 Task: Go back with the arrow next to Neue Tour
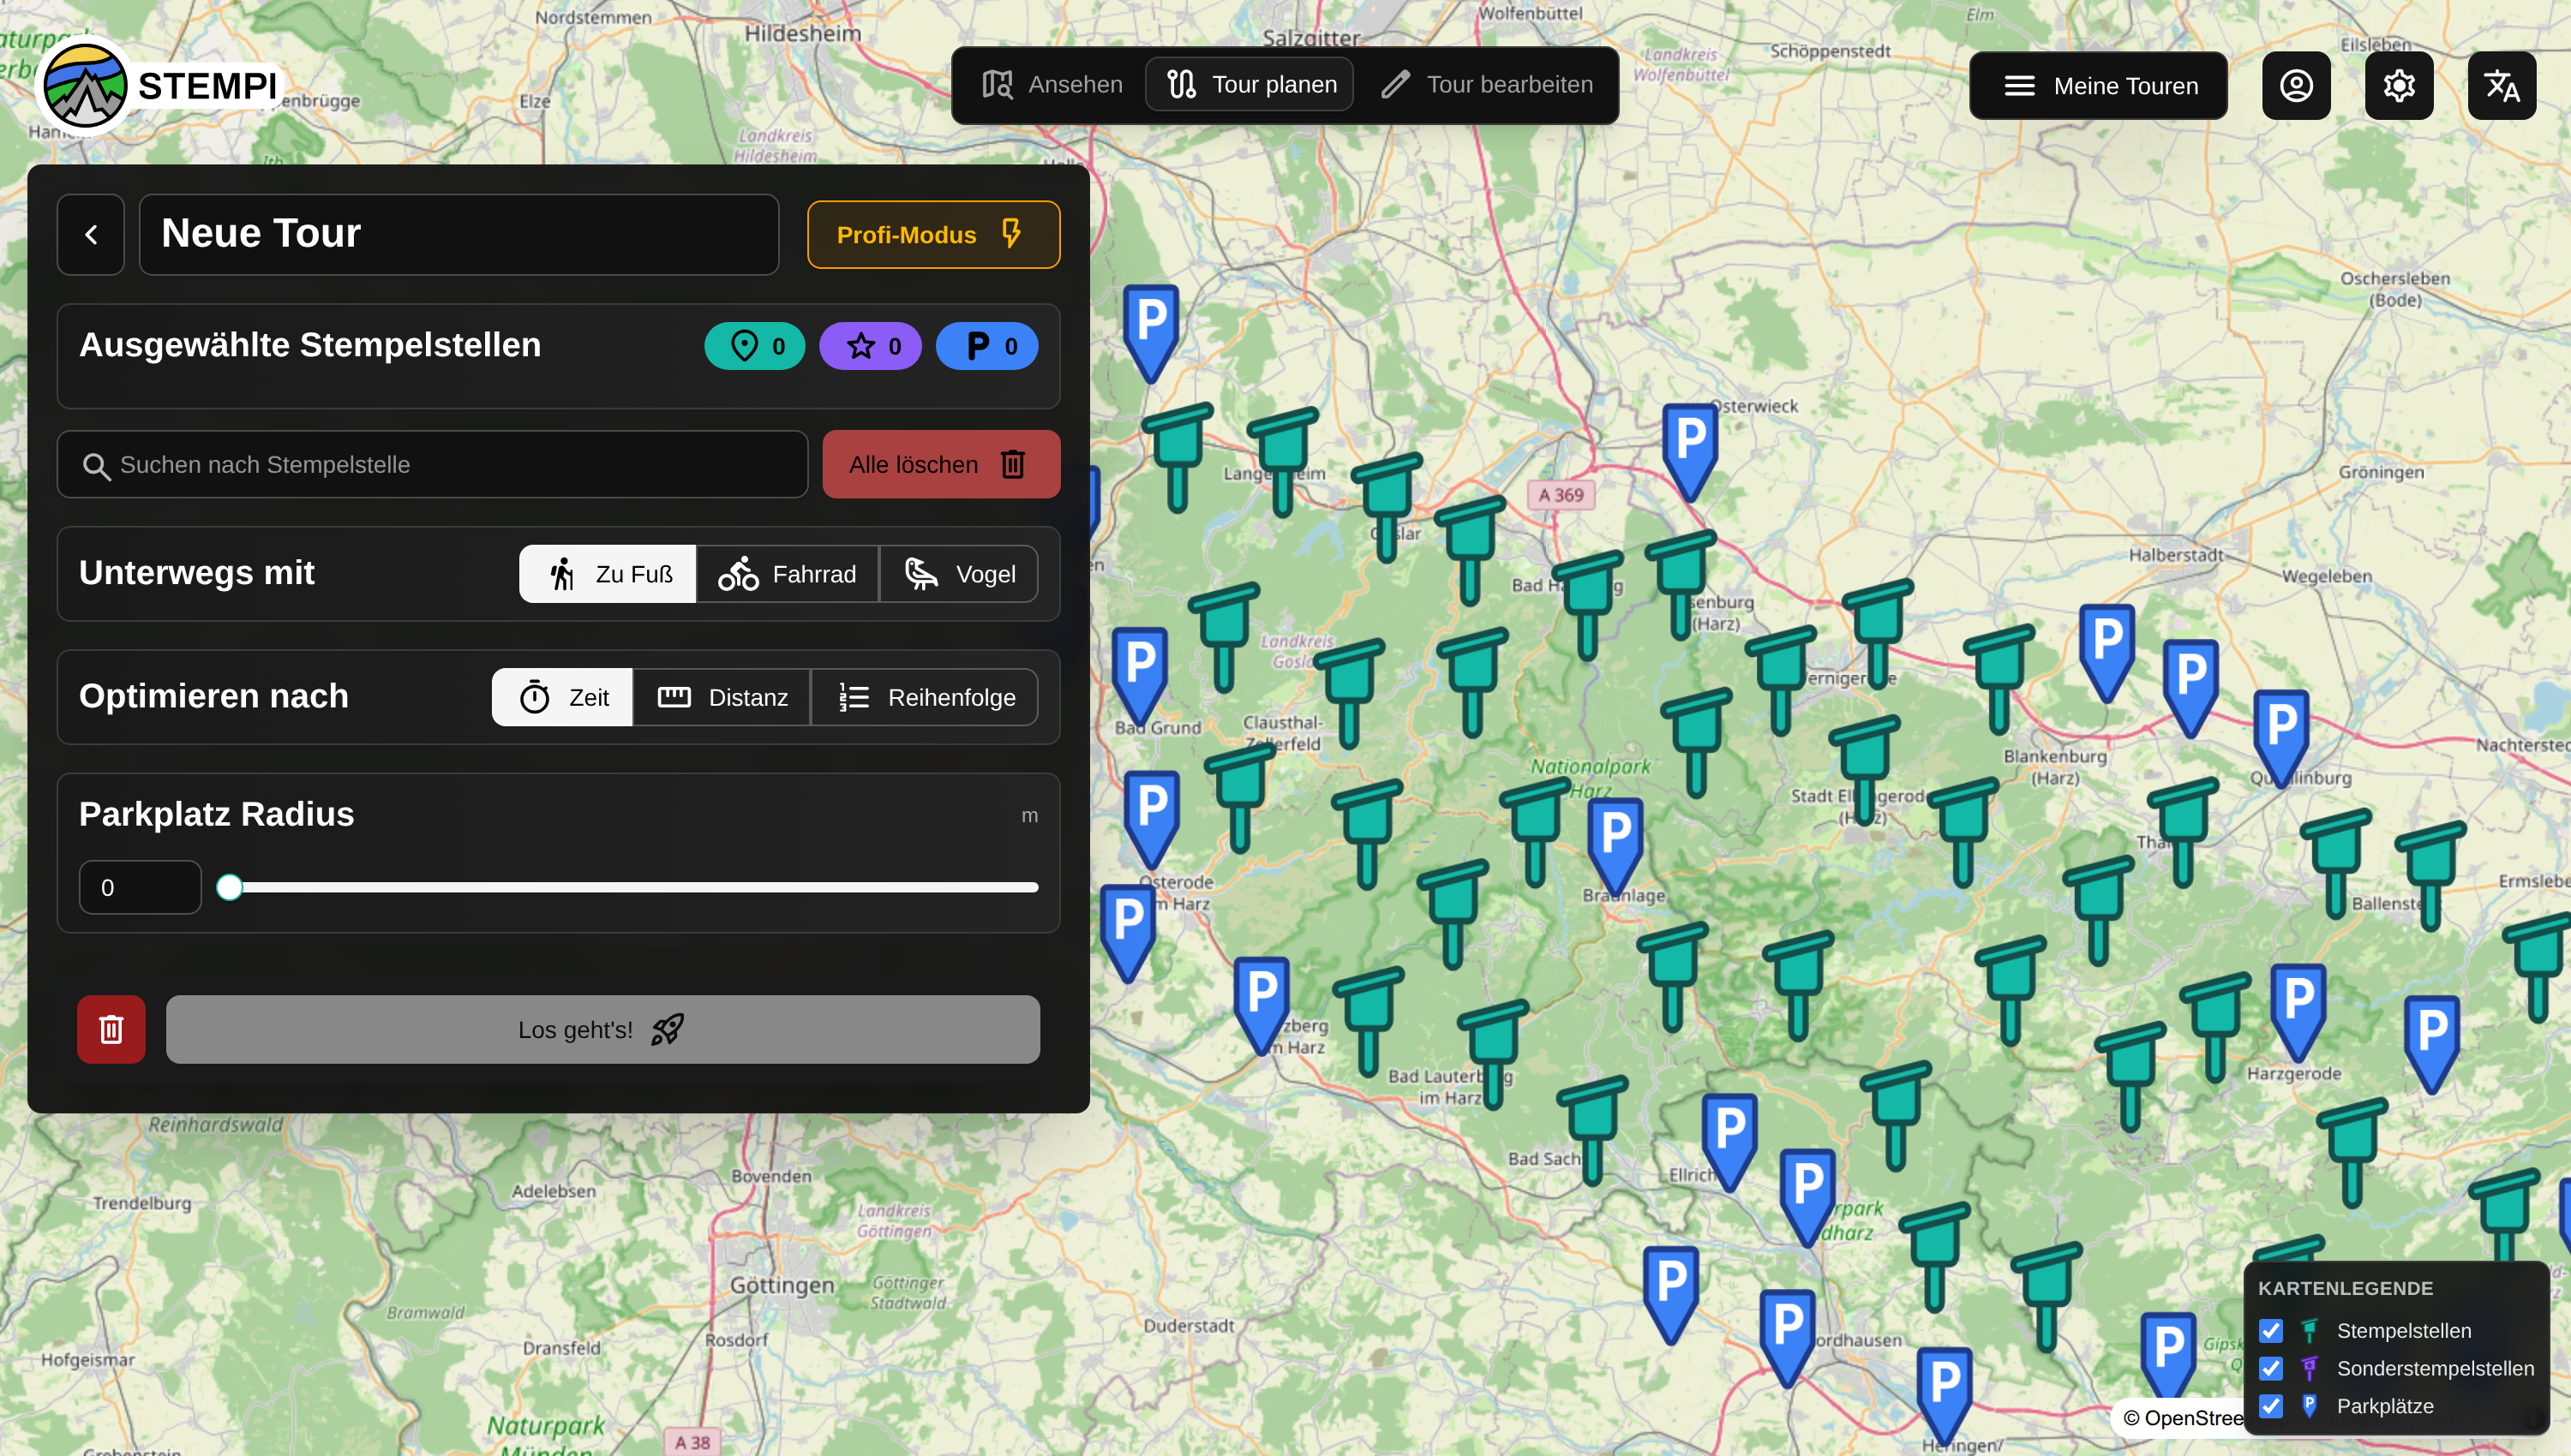[x=91, y=235]
